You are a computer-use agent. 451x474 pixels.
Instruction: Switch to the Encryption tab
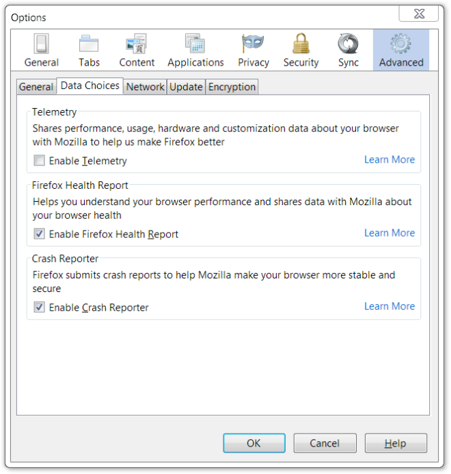(x=232, y=87)
